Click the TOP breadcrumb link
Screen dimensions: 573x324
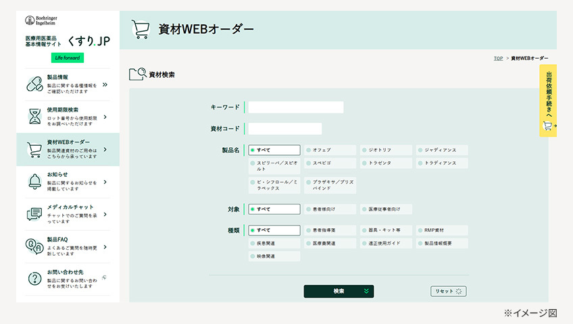[498, 59]
